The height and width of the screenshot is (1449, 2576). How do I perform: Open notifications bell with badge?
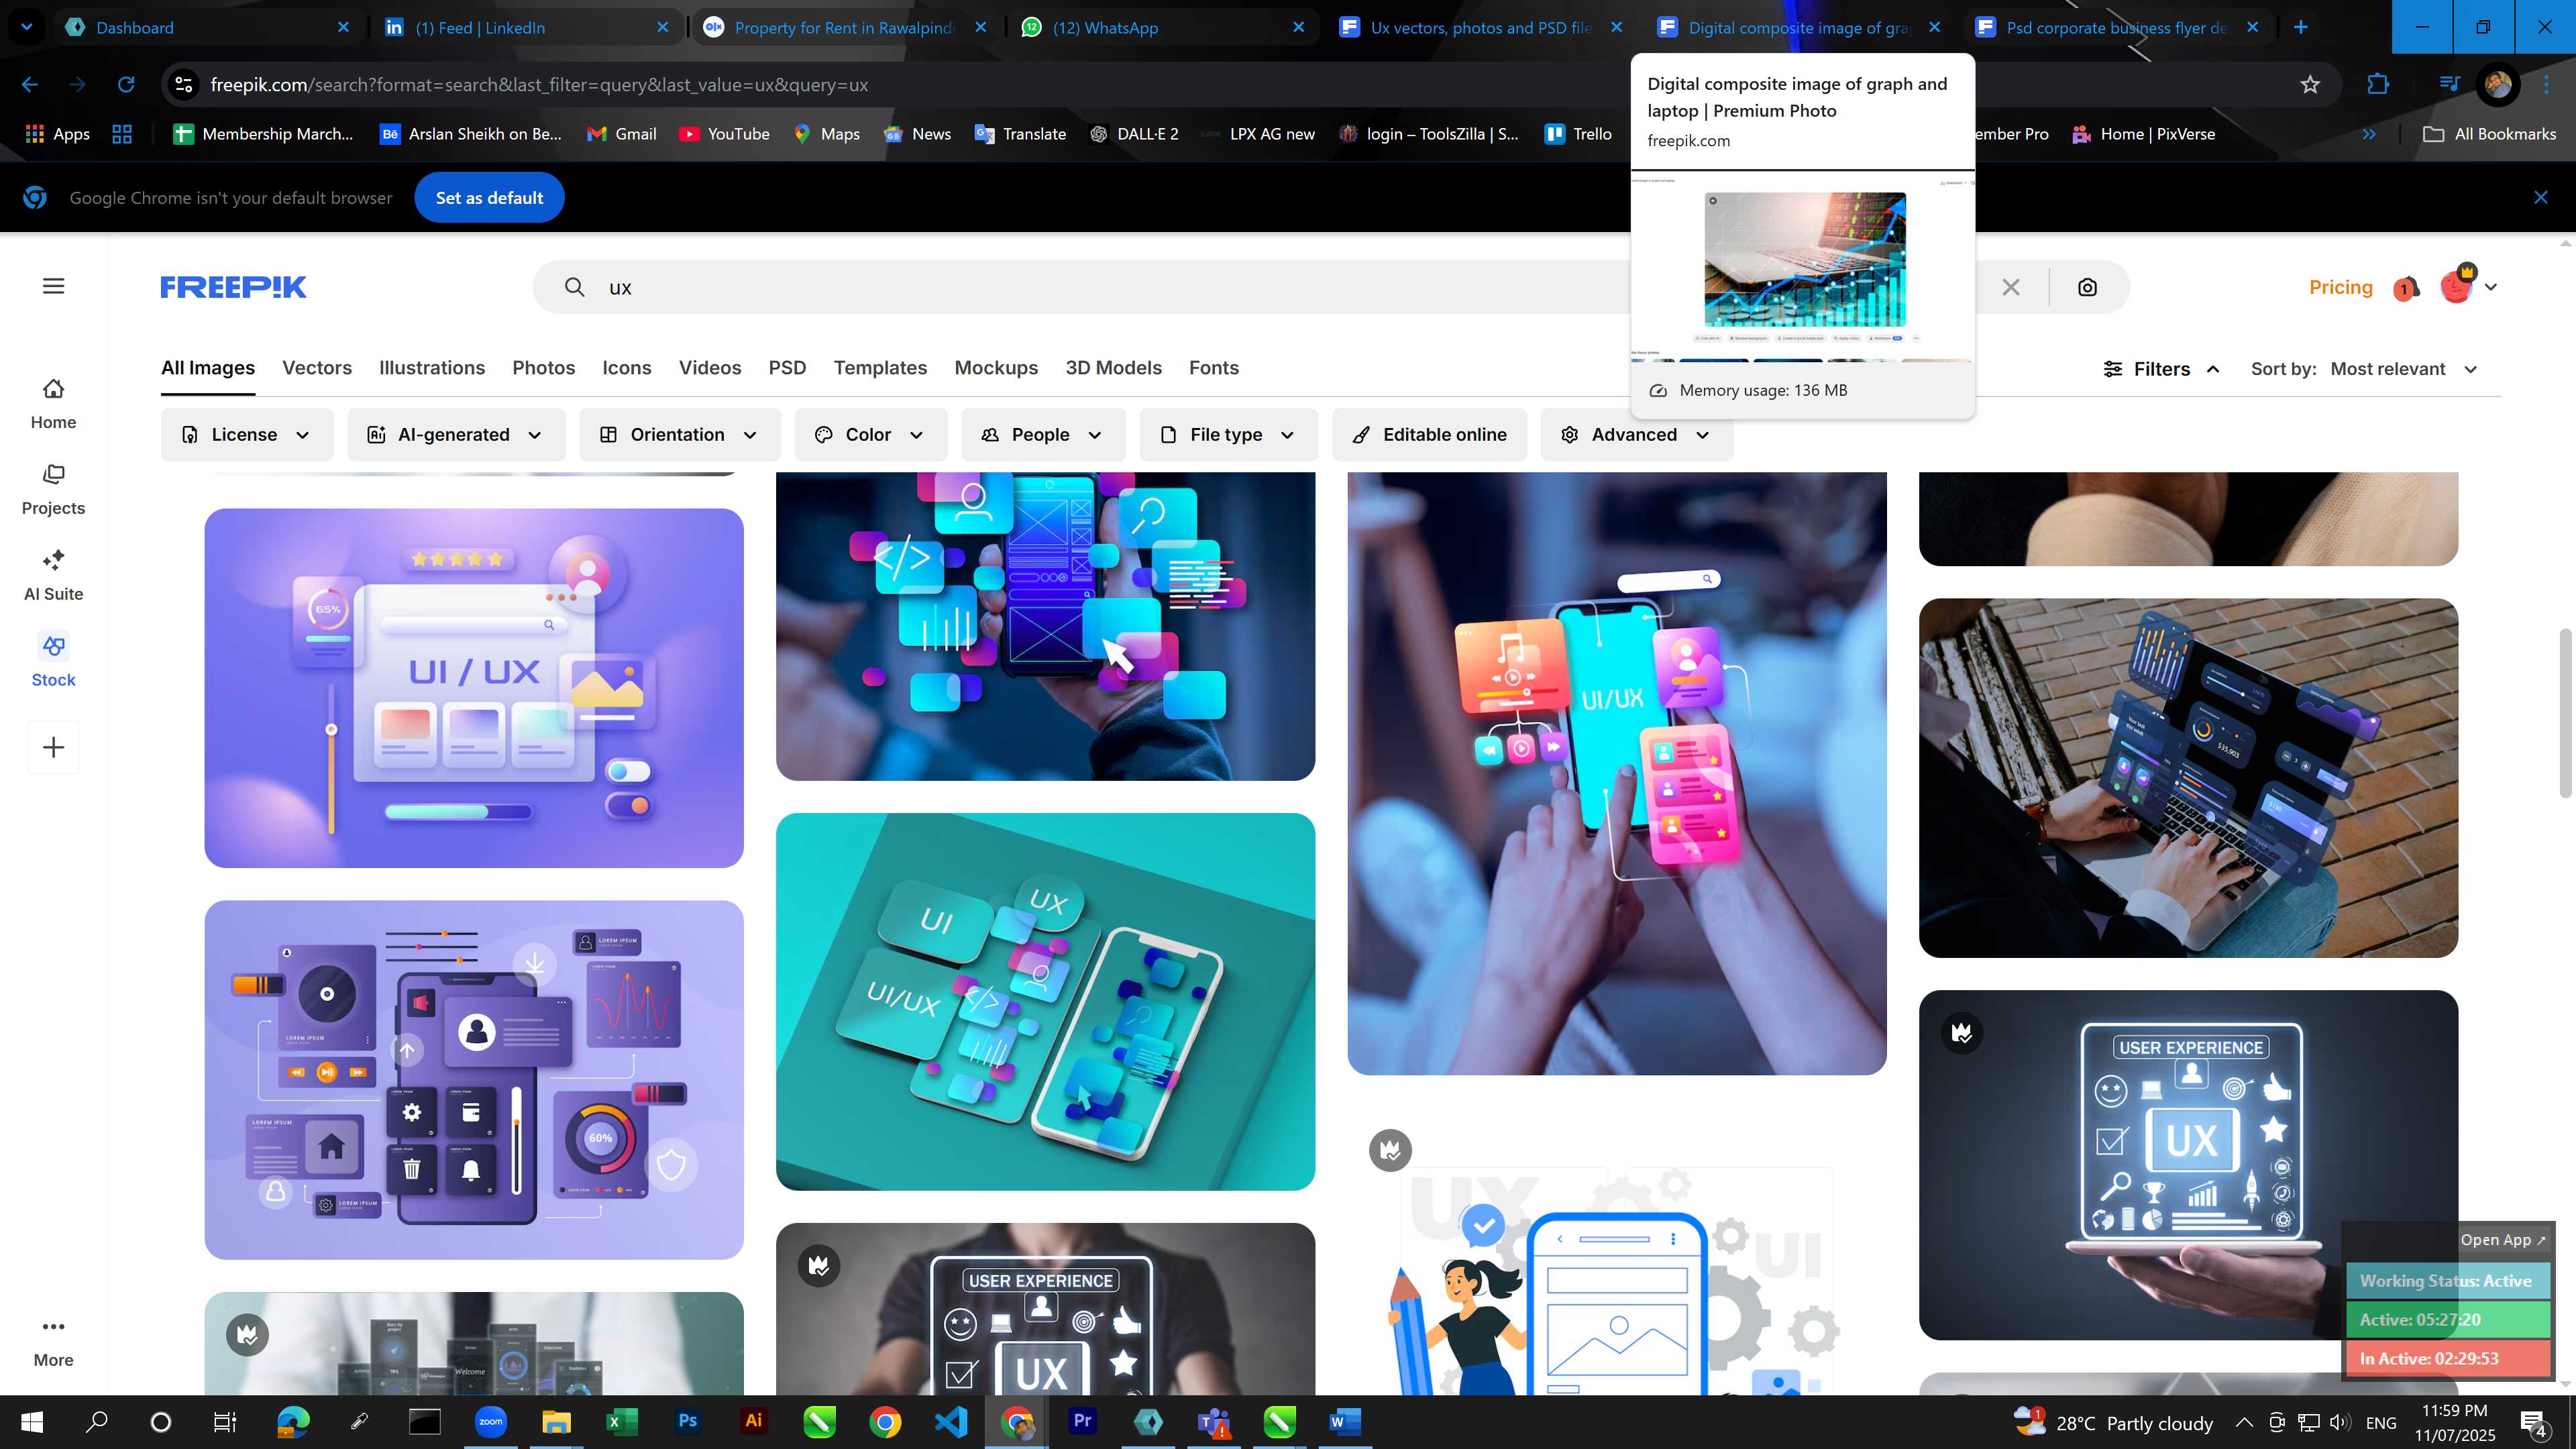coord(2406,288)
